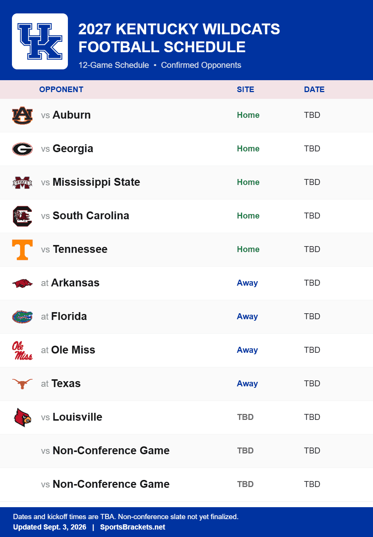
Task: Click the Ole Miss script logo
Action: [x=22, y=350]
